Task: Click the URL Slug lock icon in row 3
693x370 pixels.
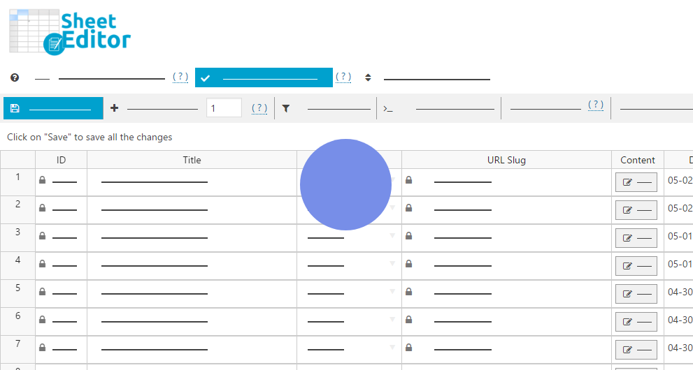Action: (409, 236)
